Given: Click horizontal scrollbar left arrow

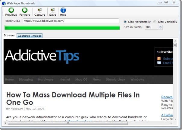Looking at the screenshot, I should pyautogui.click(x=5, y=123).
